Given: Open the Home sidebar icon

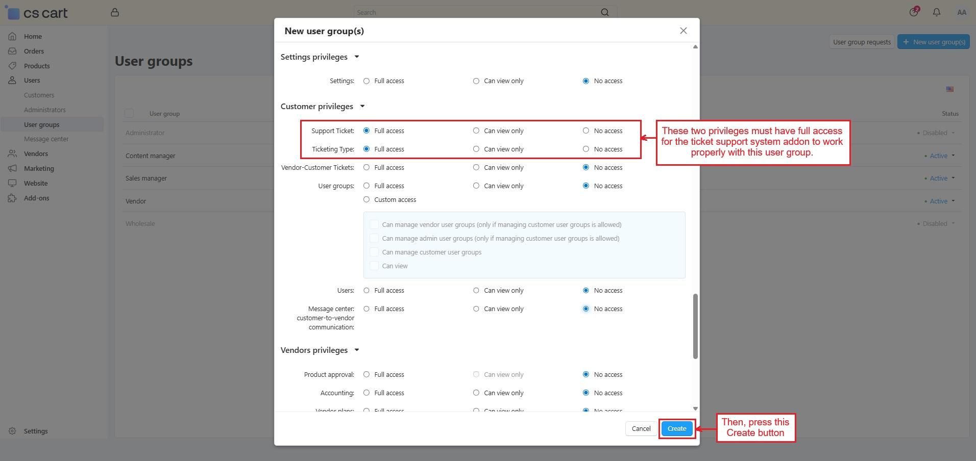Looking at the screenshot, I should pyautogui.click(x=13, y=36).
